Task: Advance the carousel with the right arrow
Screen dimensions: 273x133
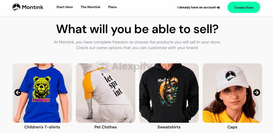Action: pos(256,92)
